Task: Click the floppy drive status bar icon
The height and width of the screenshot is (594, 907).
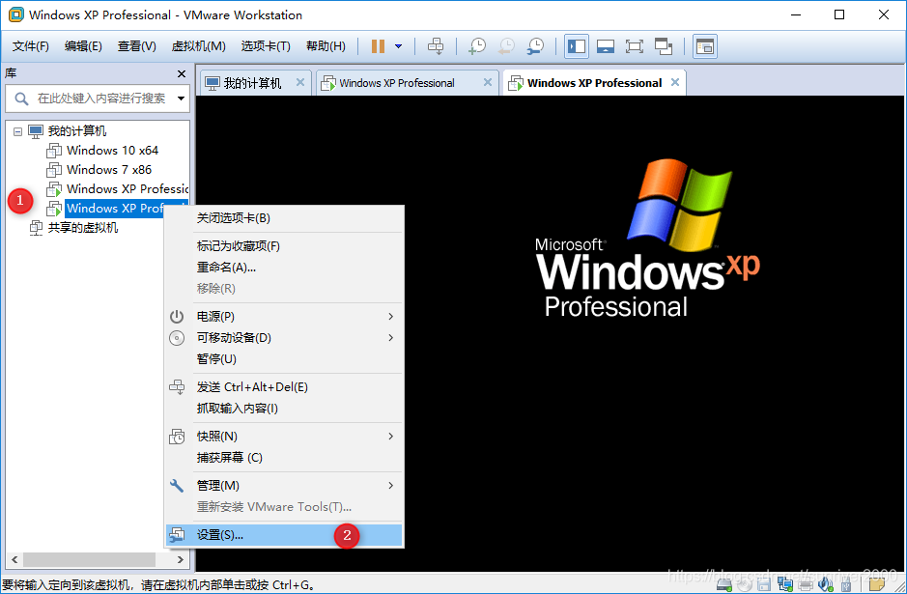Action: pyautogui.click(x=764, y=585)
